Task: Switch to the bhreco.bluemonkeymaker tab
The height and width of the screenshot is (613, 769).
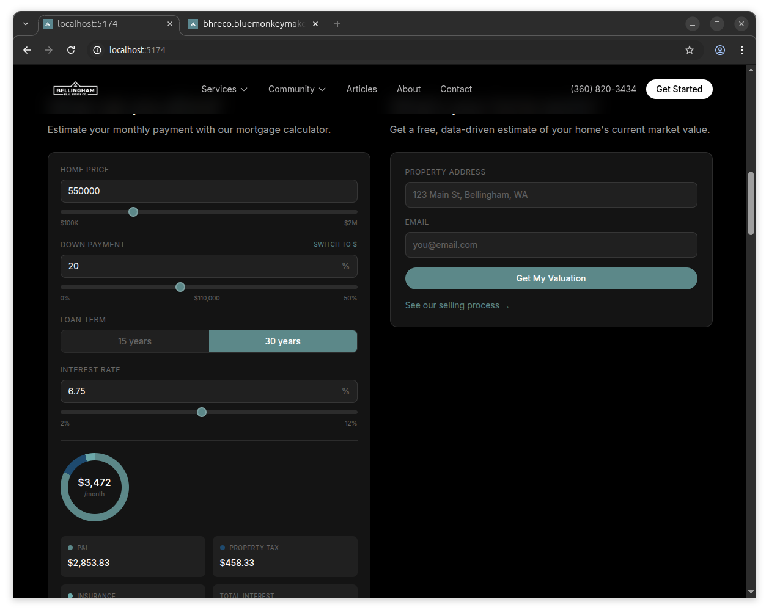Action: [x=252, y=24]
